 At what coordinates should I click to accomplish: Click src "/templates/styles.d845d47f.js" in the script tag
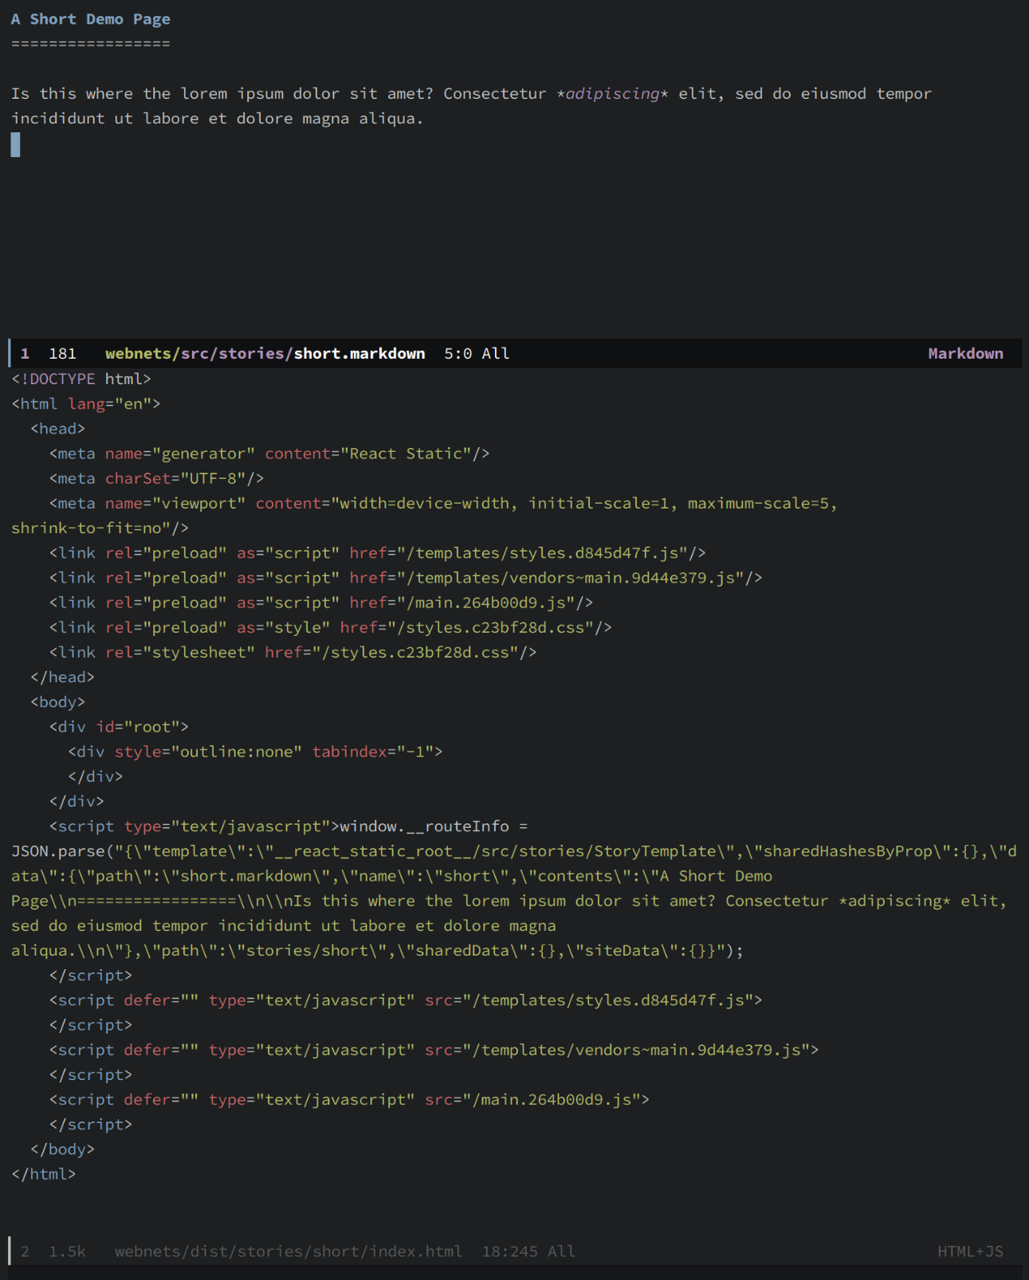(x=589, y=1000)
